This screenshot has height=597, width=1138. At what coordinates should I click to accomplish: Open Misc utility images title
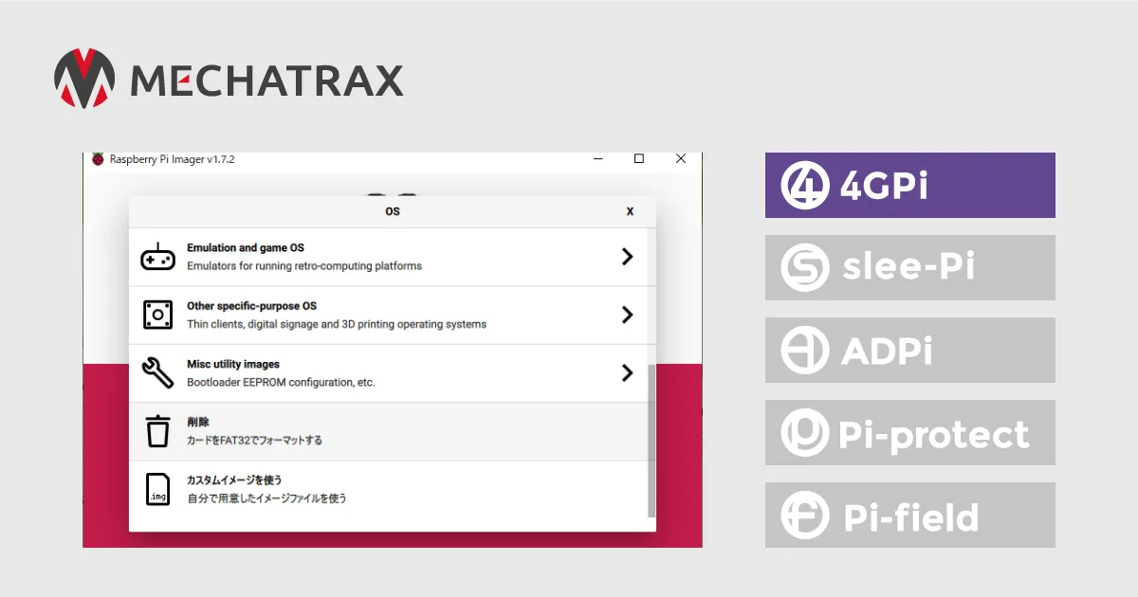click(233, 364)
